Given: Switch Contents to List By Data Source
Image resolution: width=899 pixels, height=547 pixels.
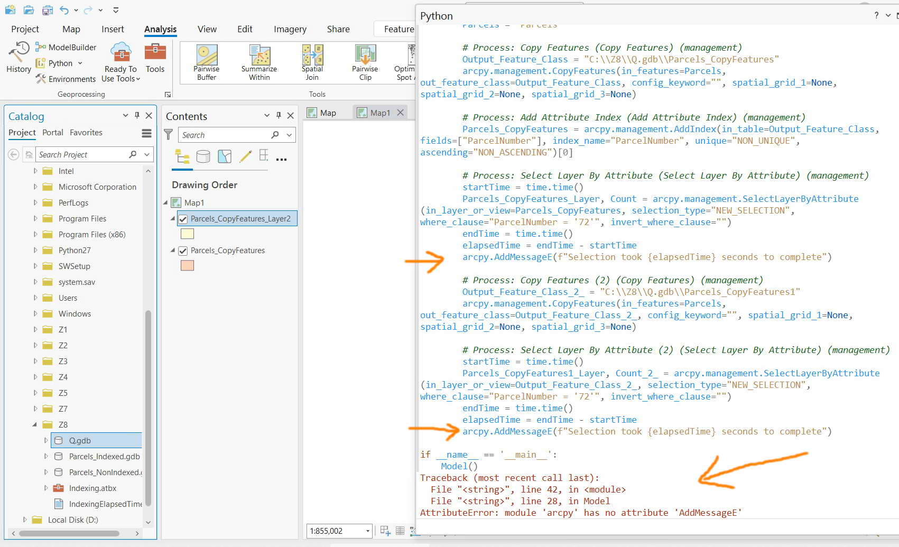Looking at the screenshot, I should coord(203,156).
